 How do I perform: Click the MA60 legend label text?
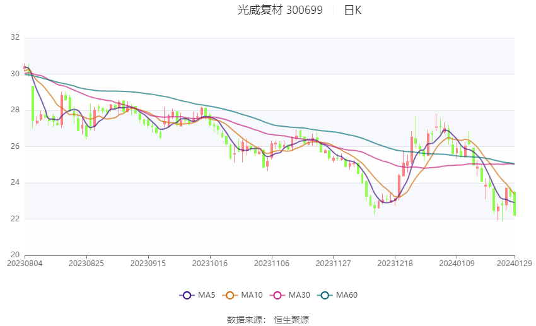347,295
